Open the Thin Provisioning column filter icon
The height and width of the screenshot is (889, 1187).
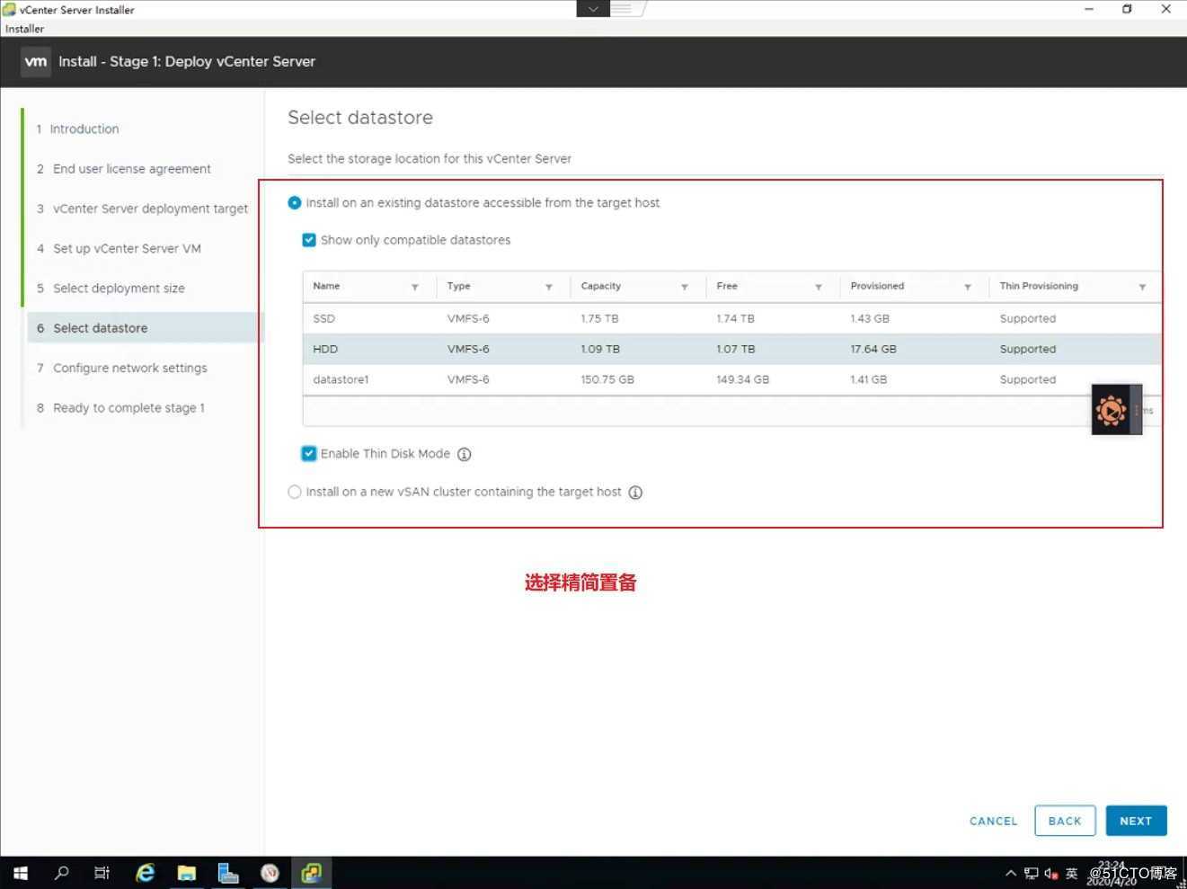tap(1143, 288)
